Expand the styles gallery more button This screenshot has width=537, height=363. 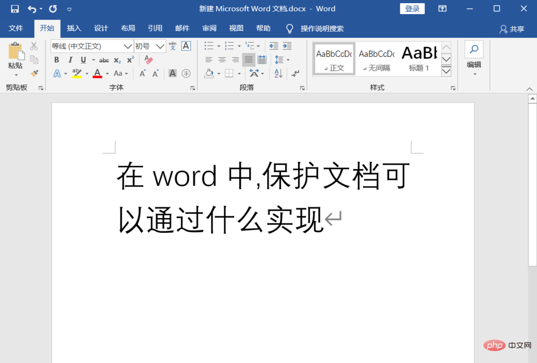pos(446,71)
